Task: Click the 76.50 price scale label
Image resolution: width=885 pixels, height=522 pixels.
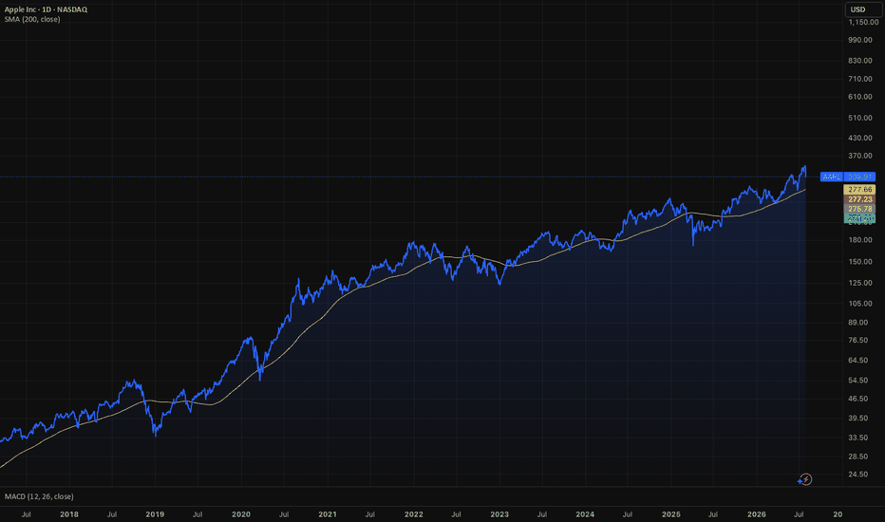Action: point(858,341)
